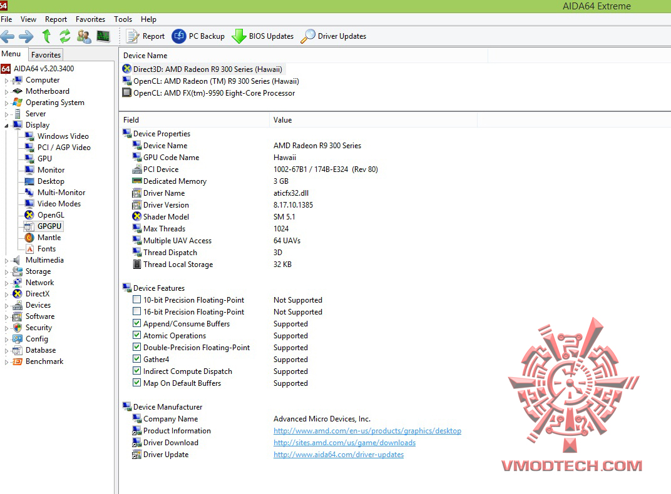671x494 pixels.
Task: Expand the DirectX tree node
Action: (6, 294)
